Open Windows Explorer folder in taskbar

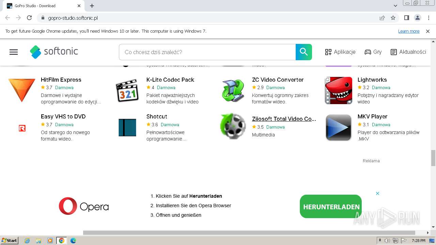point(38,241)
